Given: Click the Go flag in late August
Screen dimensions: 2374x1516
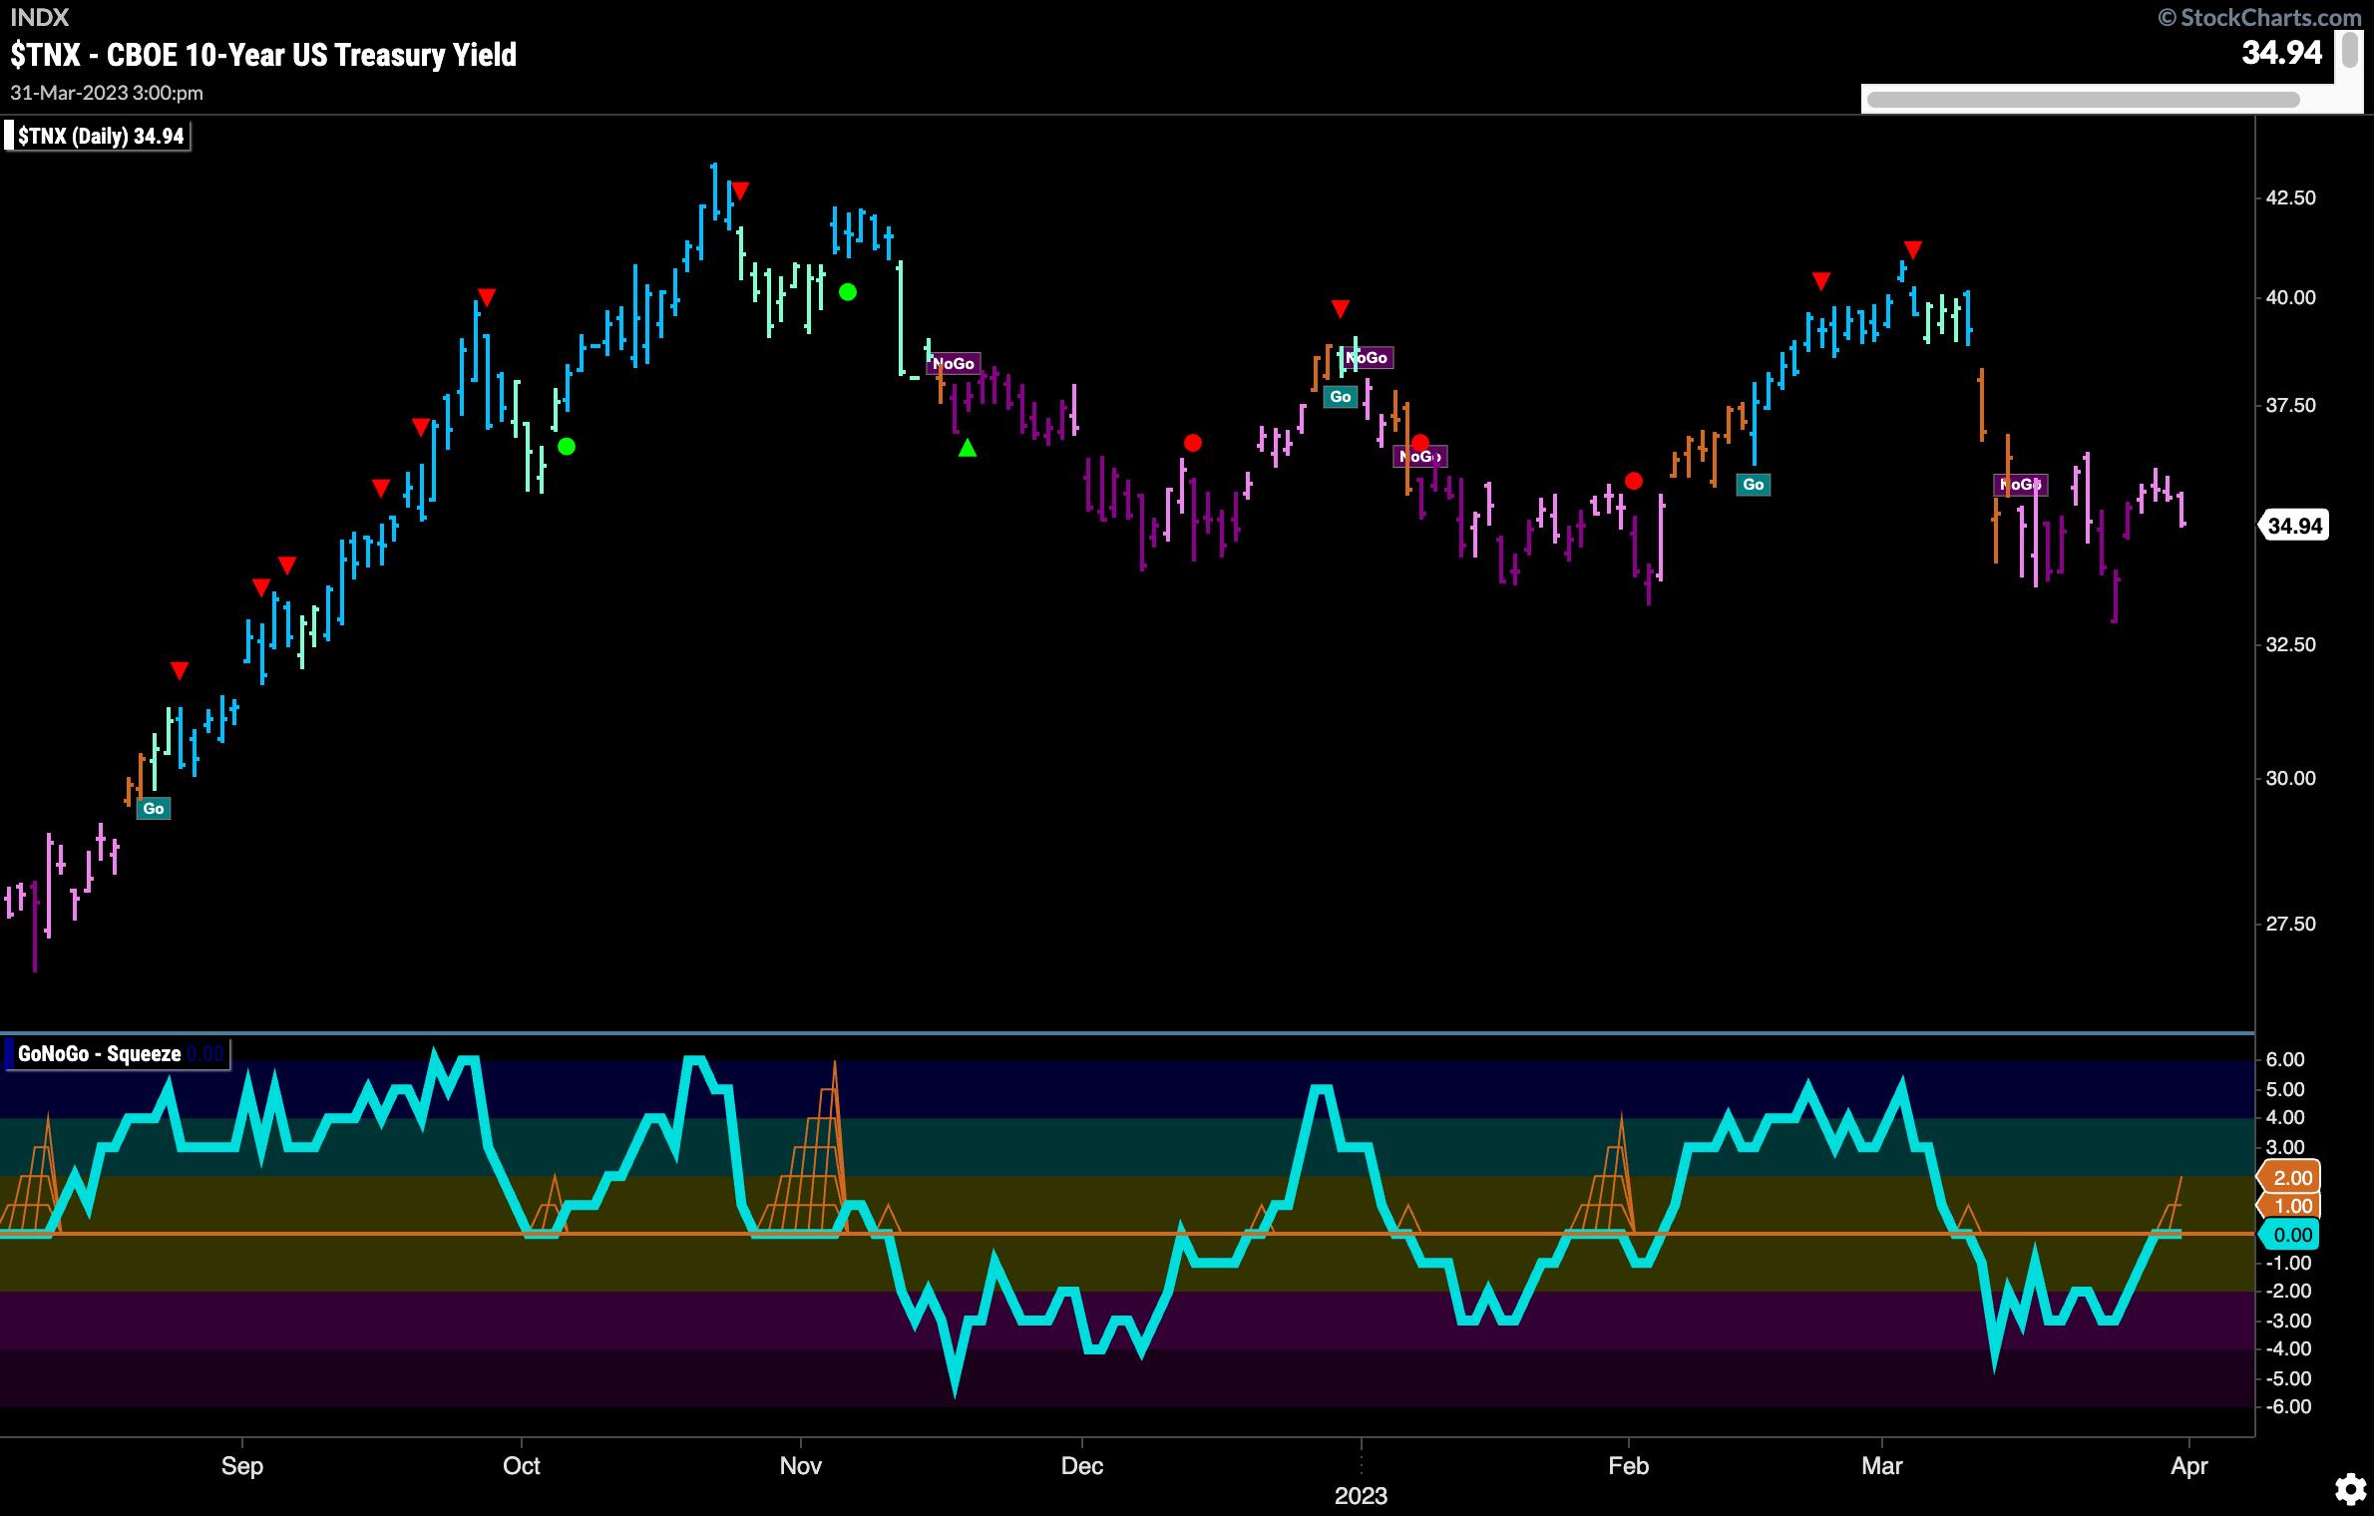Looking at the screenshot, I should pyautogui.click(x=154, y=808).
